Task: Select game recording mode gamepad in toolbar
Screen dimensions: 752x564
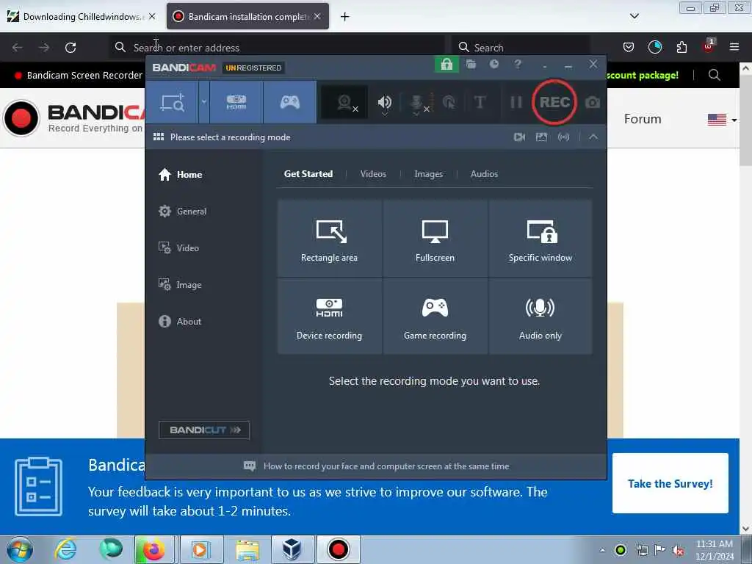Action: (289, 102)
